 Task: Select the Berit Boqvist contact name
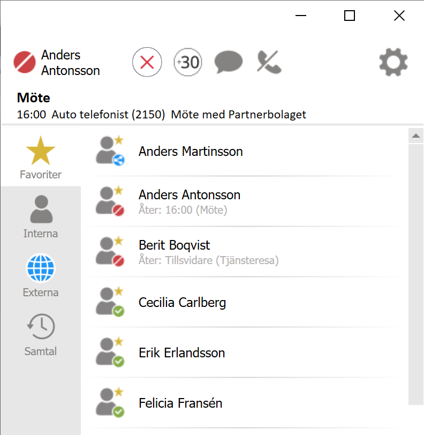[x=174, y=245]
